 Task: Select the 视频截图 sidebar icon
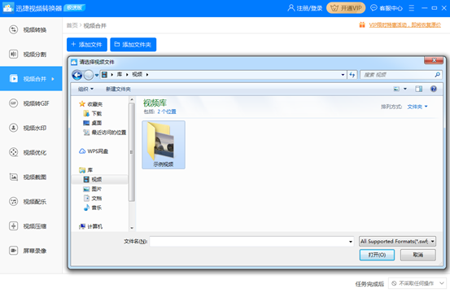click(13, 177)
